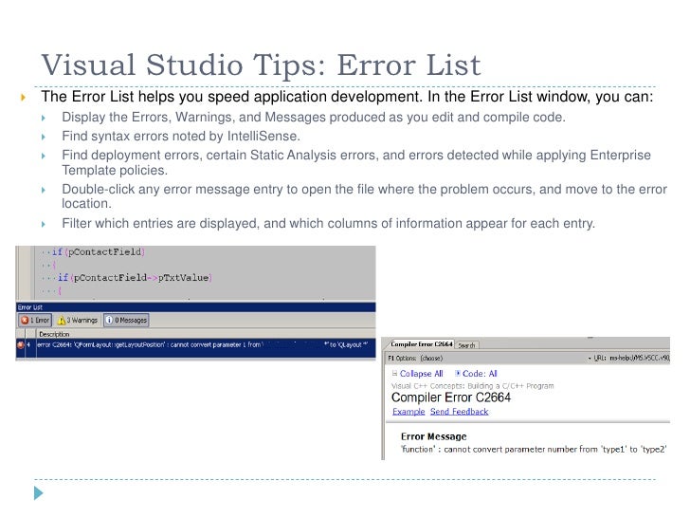The image size is (690, 518).
Task: Click 'Visual C++ Concepts: Building a C/C++ Program' text
Action: [473, 386]
